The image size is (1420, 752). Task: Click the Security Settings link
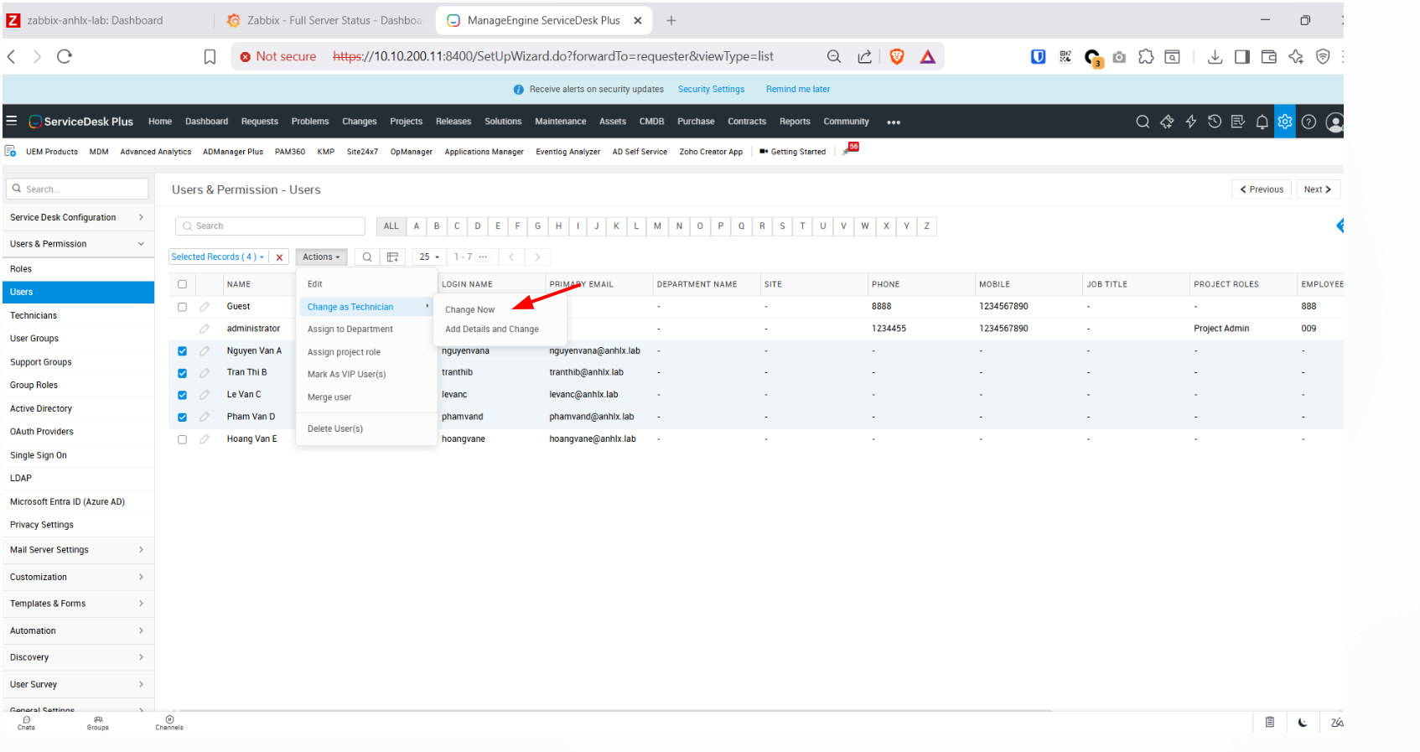pyautogui.click(x=711, y=90)
